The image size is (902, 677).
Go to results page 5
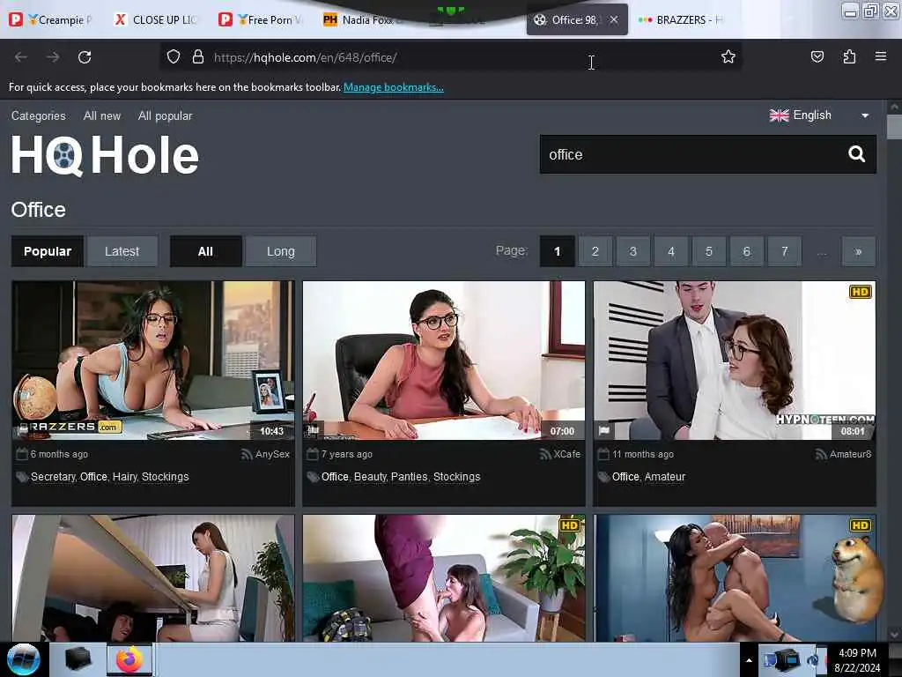click(x=709, y=251)
